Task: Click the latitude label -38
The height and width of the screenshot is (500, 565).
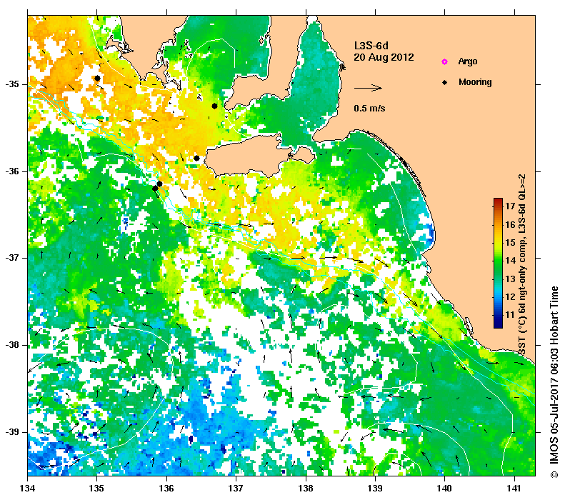Action: pyautogui.click(x=12, y=345)
